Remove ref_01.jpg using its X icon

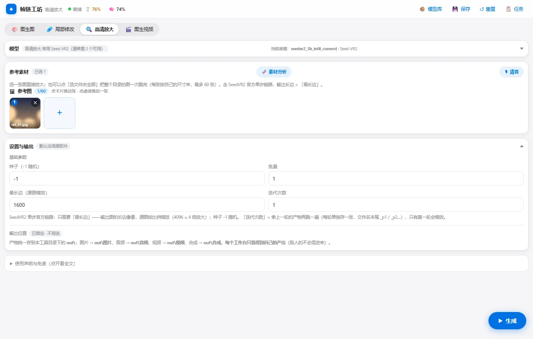coord(35,103)
